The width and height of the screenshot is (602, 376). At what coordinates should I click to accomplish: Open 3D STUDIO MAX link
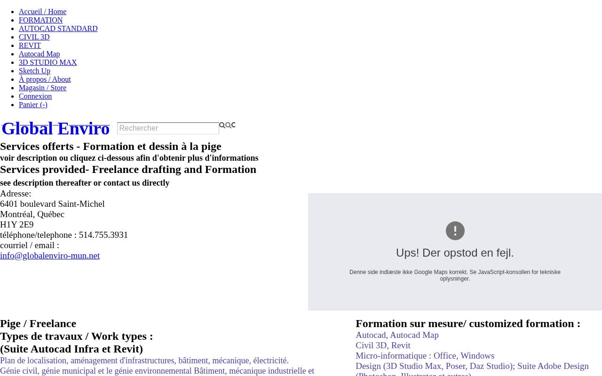click(x=48, y=63)
